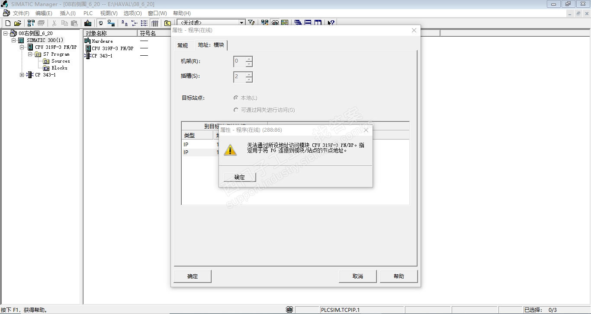This screenshot has height=314, width=591.
Task: Close the 属性 - 程序(在线) properties dialog
Action: 414,30
